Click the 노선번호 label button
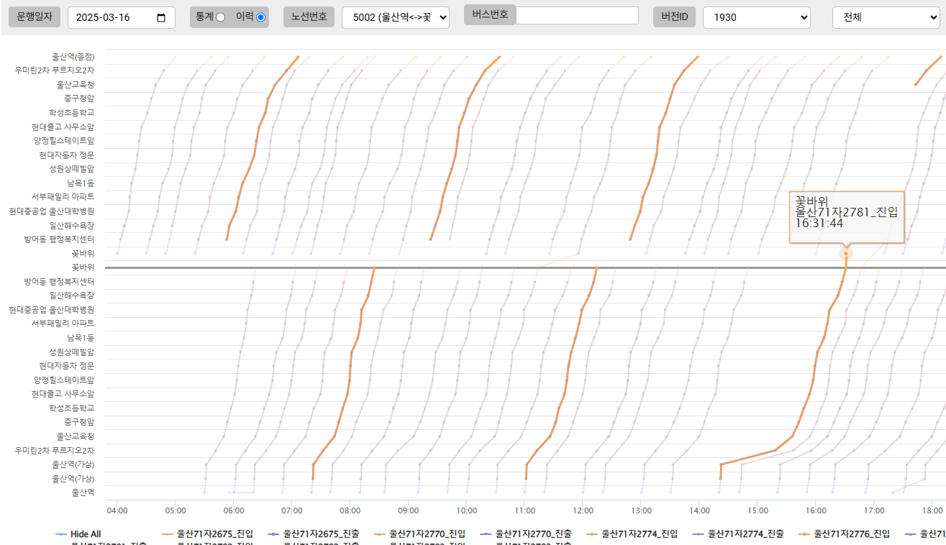946x545 pixels. tap(309, 17)
